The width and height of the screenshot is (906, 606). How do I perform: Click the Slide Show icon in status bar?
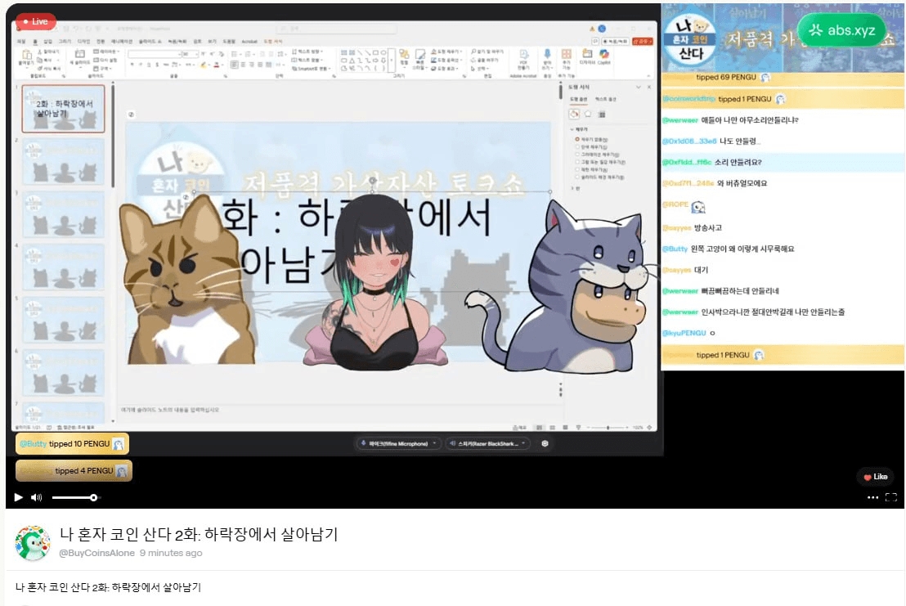point(578,428)
